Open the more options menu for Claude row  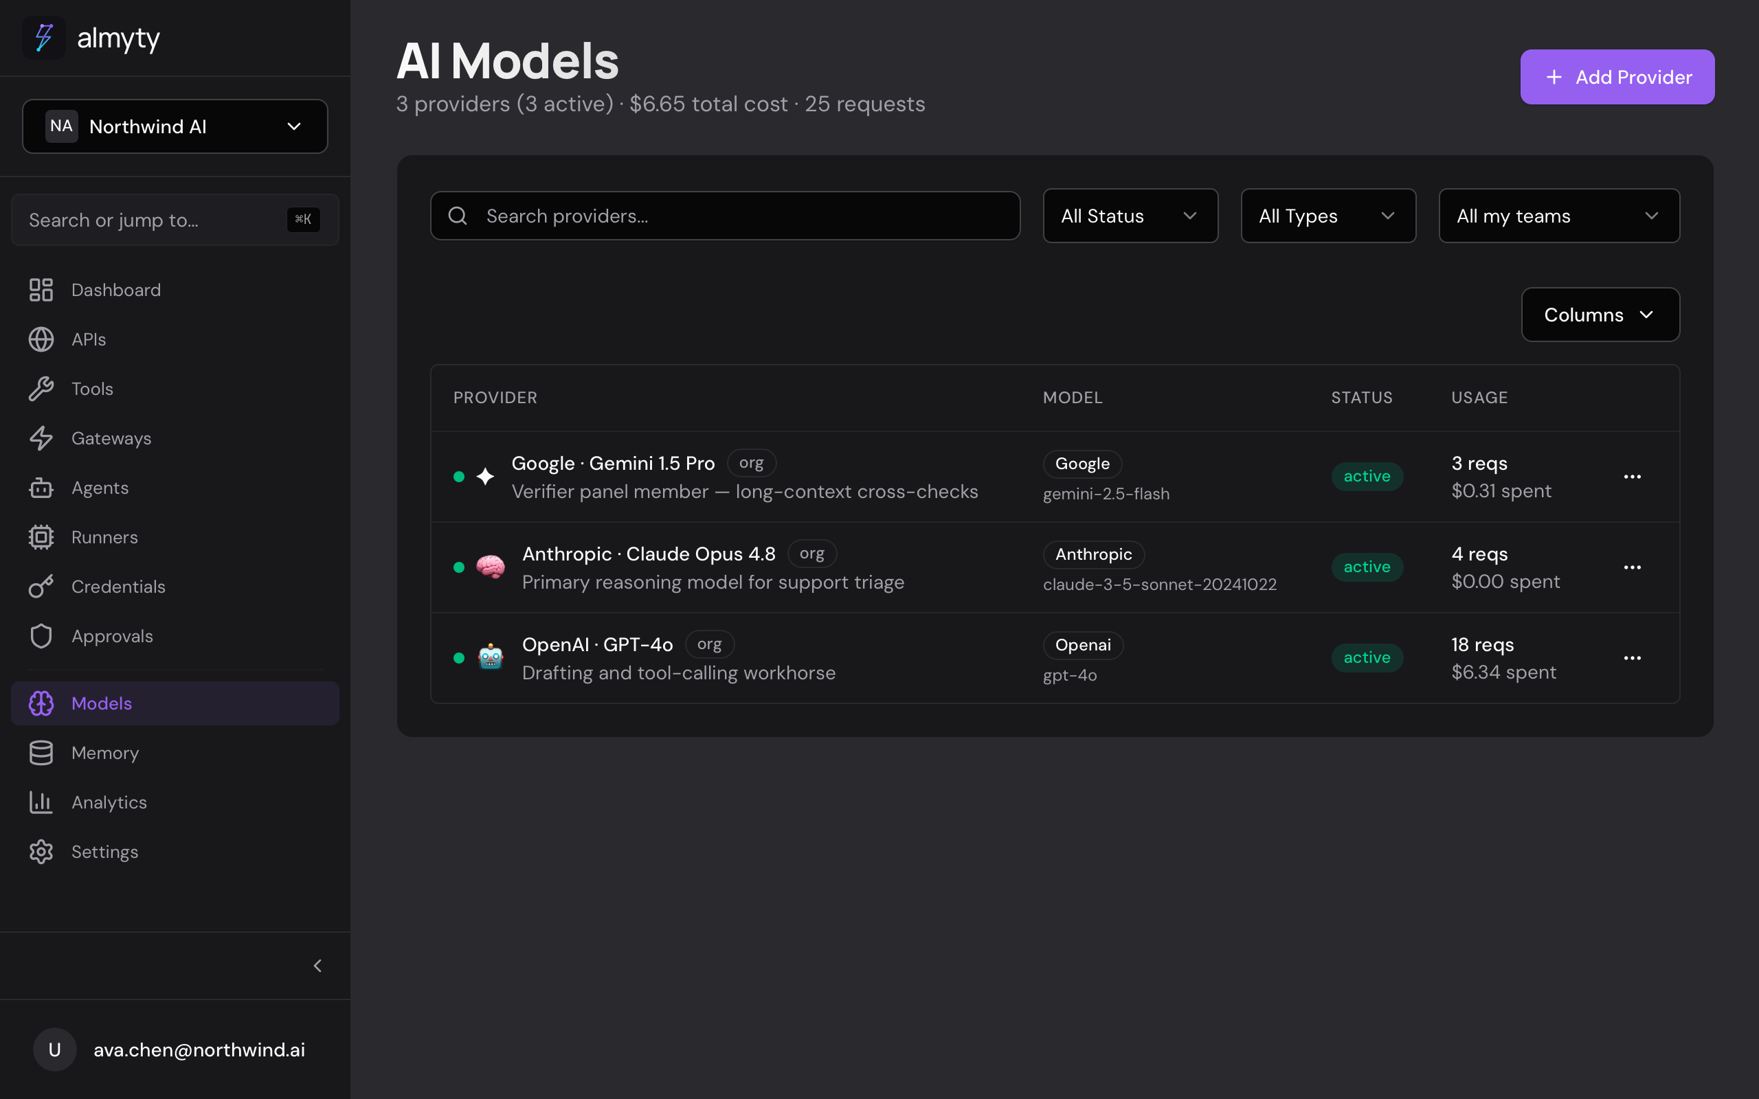(x=1633, y=567)
